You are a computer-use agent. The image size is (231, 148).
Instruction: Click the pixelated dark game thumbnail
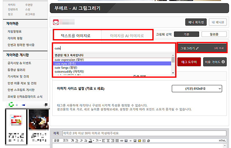click(39, 120)
